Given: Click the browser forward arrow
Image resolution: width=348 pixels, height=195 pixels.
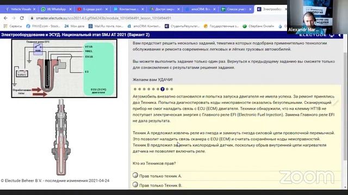Looking at the screenshot, I should click(x=14, y=18).
